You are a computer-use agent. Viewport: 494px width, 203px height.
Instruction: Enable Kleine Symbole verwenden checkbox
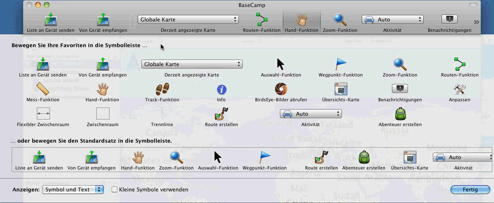coord(115,189)
